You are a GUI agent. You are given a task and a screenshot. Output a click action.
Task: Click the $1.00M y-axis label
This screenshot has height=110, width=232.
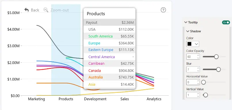click(13, 79)
